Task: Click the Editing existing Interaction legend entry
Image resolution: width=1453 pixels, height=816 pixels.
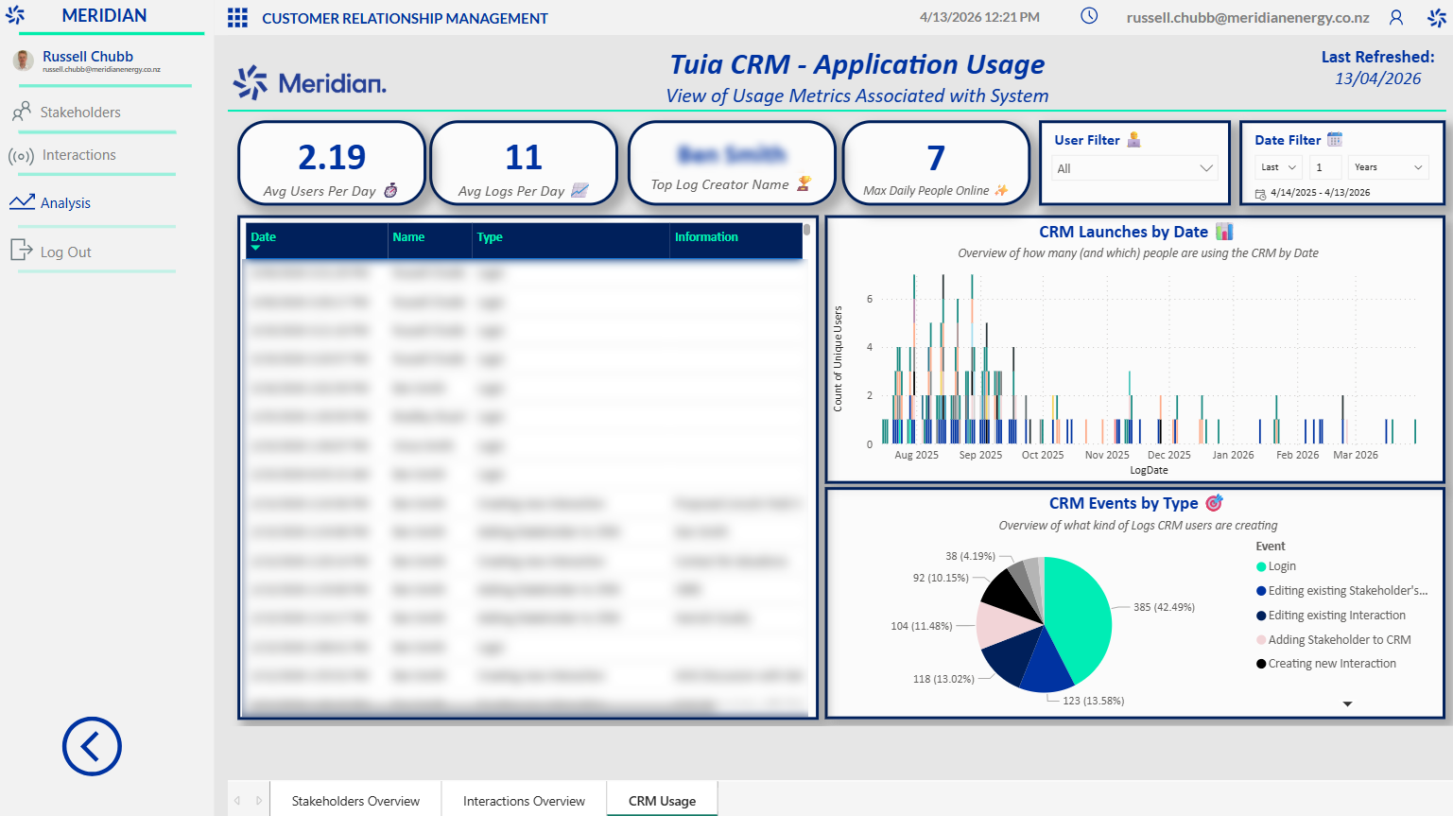Action: 1331,616
